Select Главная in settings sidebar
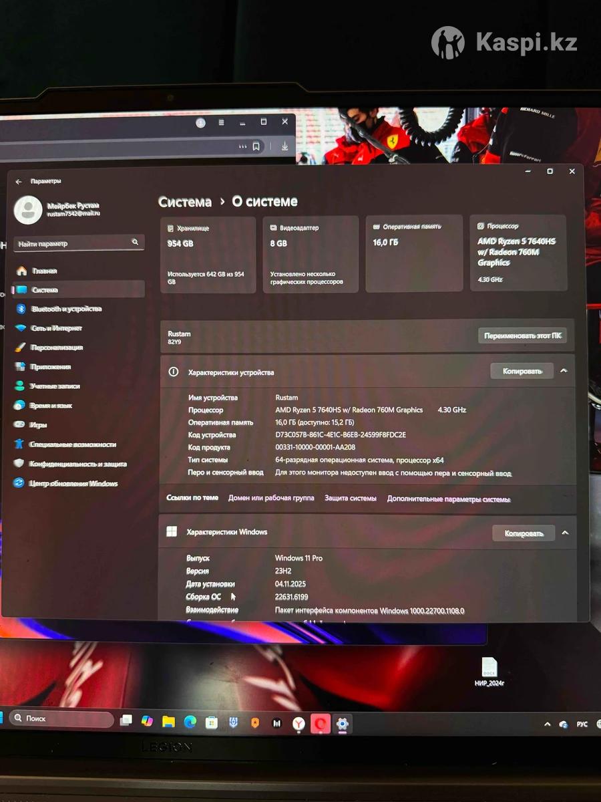The width and height of the screenshot is (601, 802). [45, 271]
